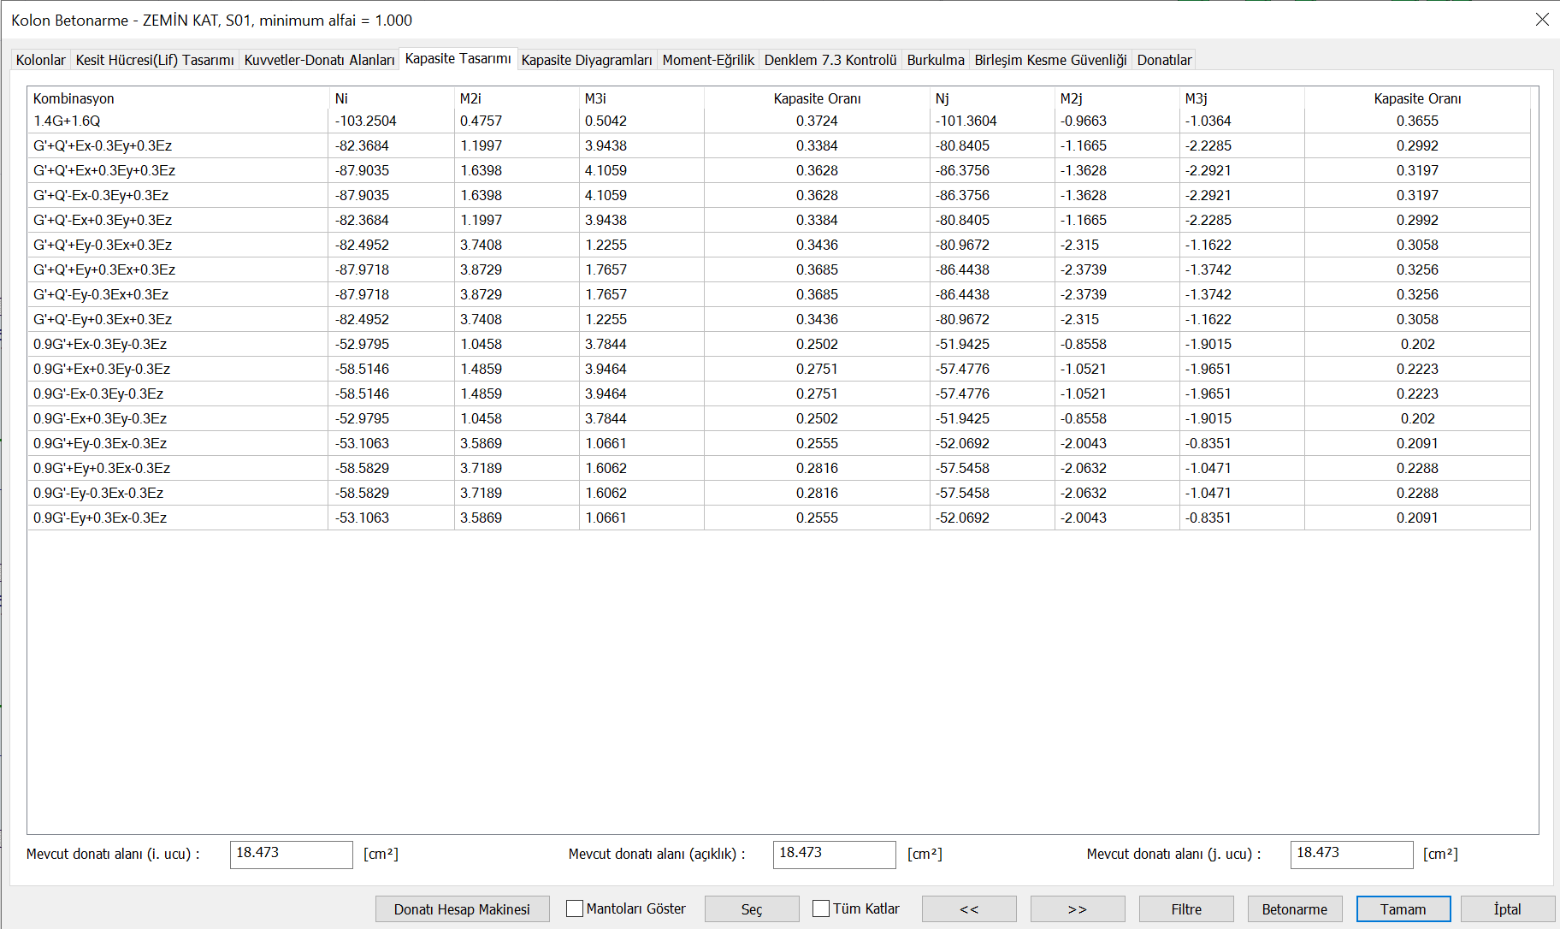Select the Kuvvetler-Donatı Alanları tab
Screen dimensions: 1560x929
(320, 60)
